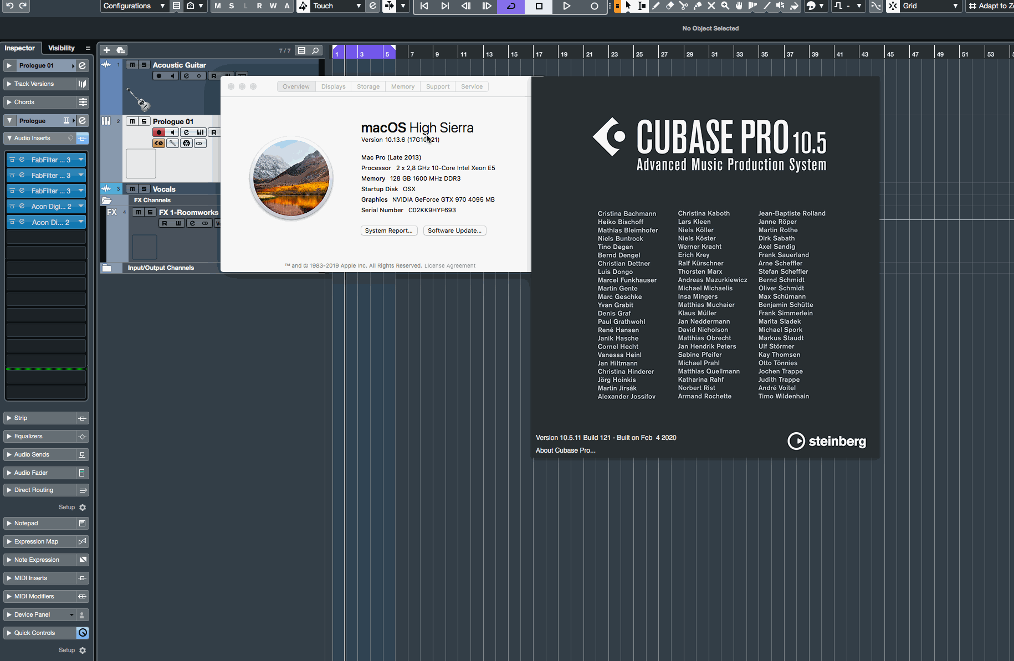Switch to the Visibility tab
This screenshot has width=1014, height=661.
(62, 48)
